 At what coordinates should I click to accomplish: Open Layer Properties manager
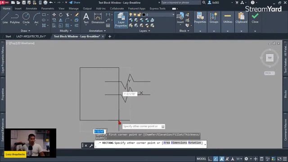(x=121, y=20)
